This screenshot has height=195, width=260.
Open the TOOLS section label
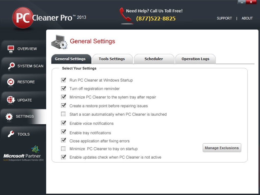[23, 134]
